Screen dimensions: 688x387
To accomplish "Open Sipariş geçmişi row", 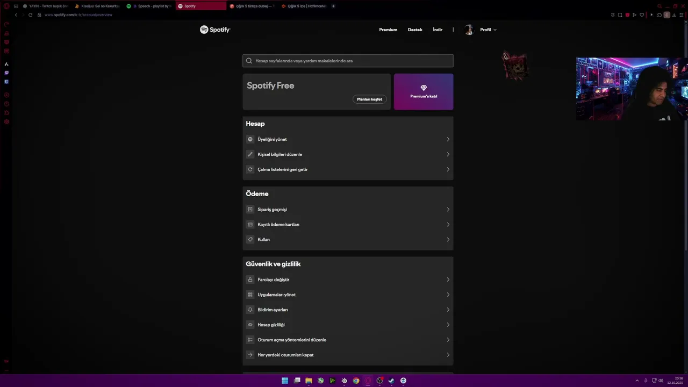I will [348, 210].
